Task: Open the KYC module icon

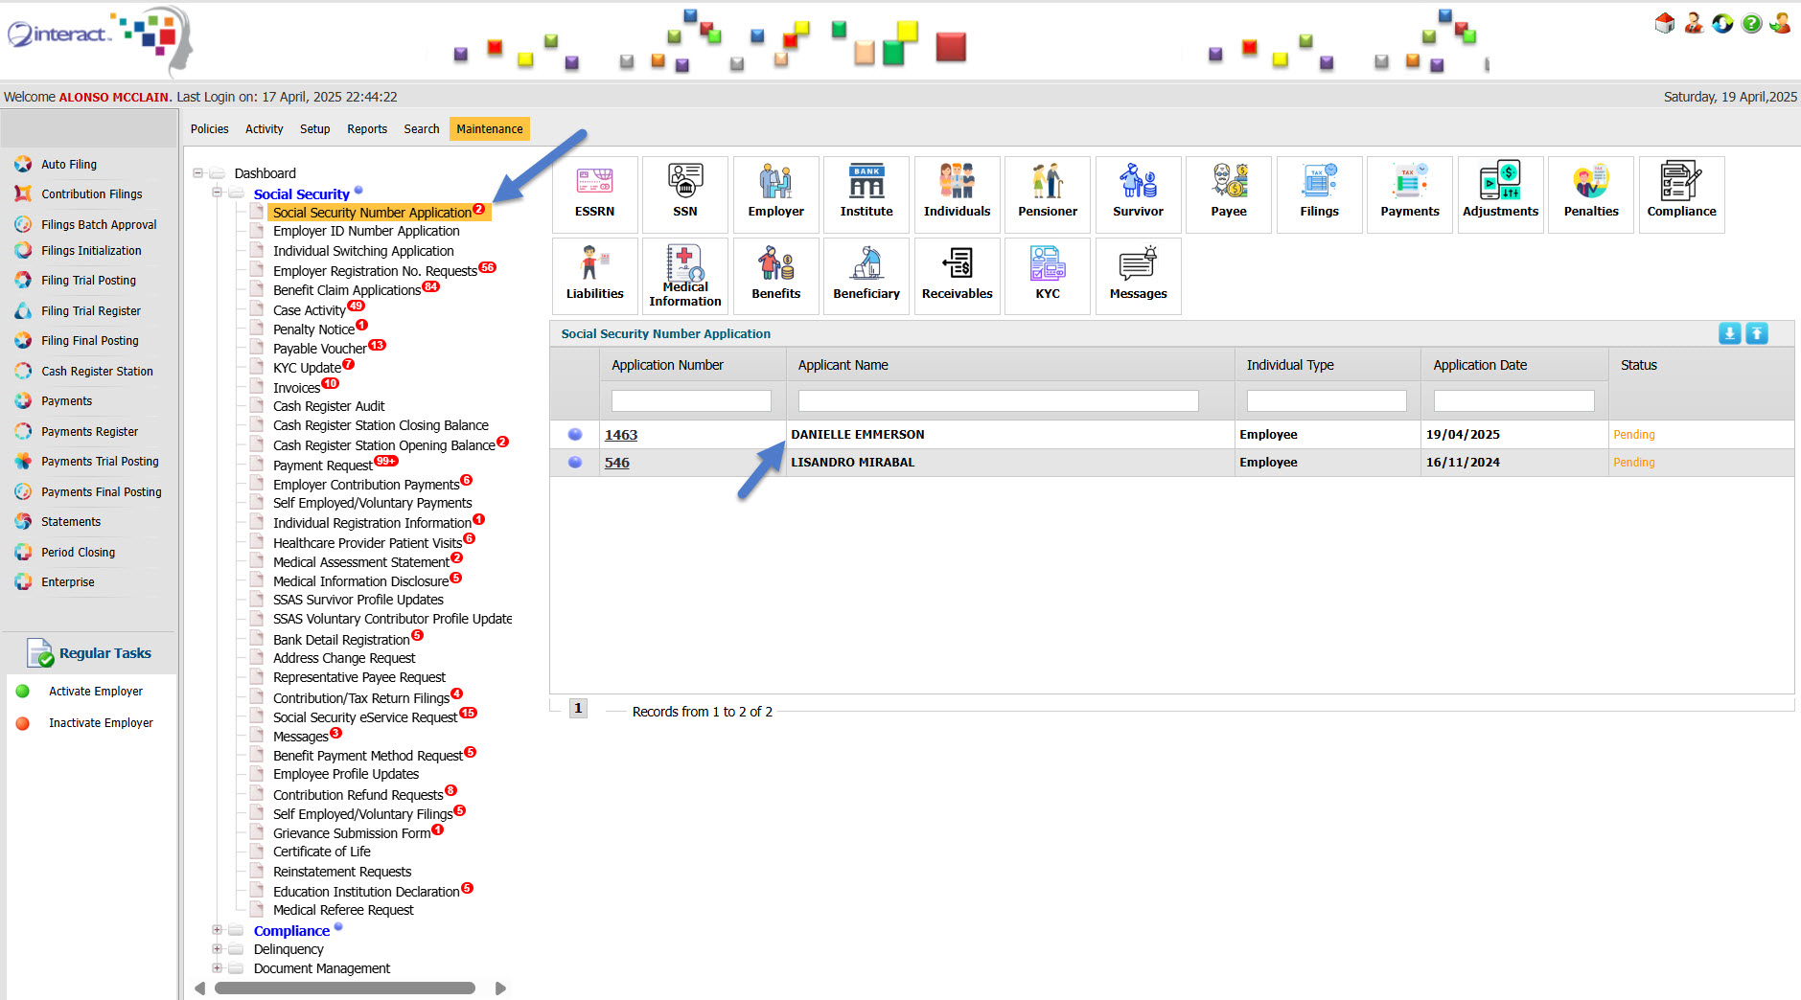Action: pos(1047,276)
